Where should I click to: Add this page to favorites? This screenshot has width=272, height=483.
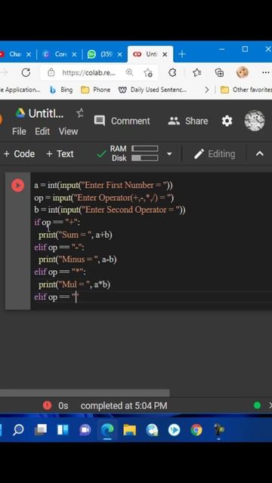pyautogui.click(x=148, y=72)
